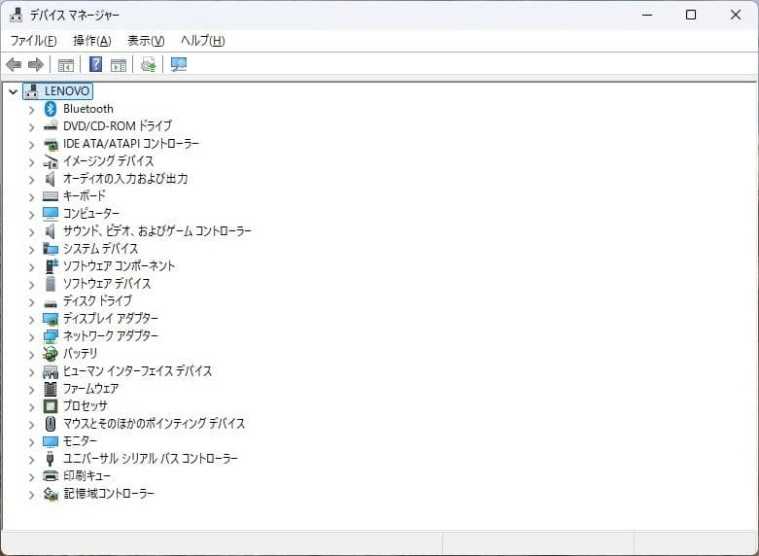Select the コンピューター row

(x=91, y=214)
